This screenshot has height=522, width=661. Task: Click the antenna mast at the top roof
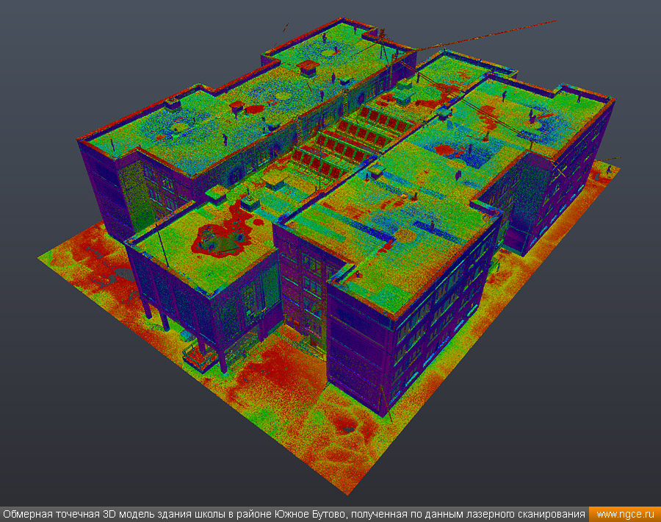point(382,44)
